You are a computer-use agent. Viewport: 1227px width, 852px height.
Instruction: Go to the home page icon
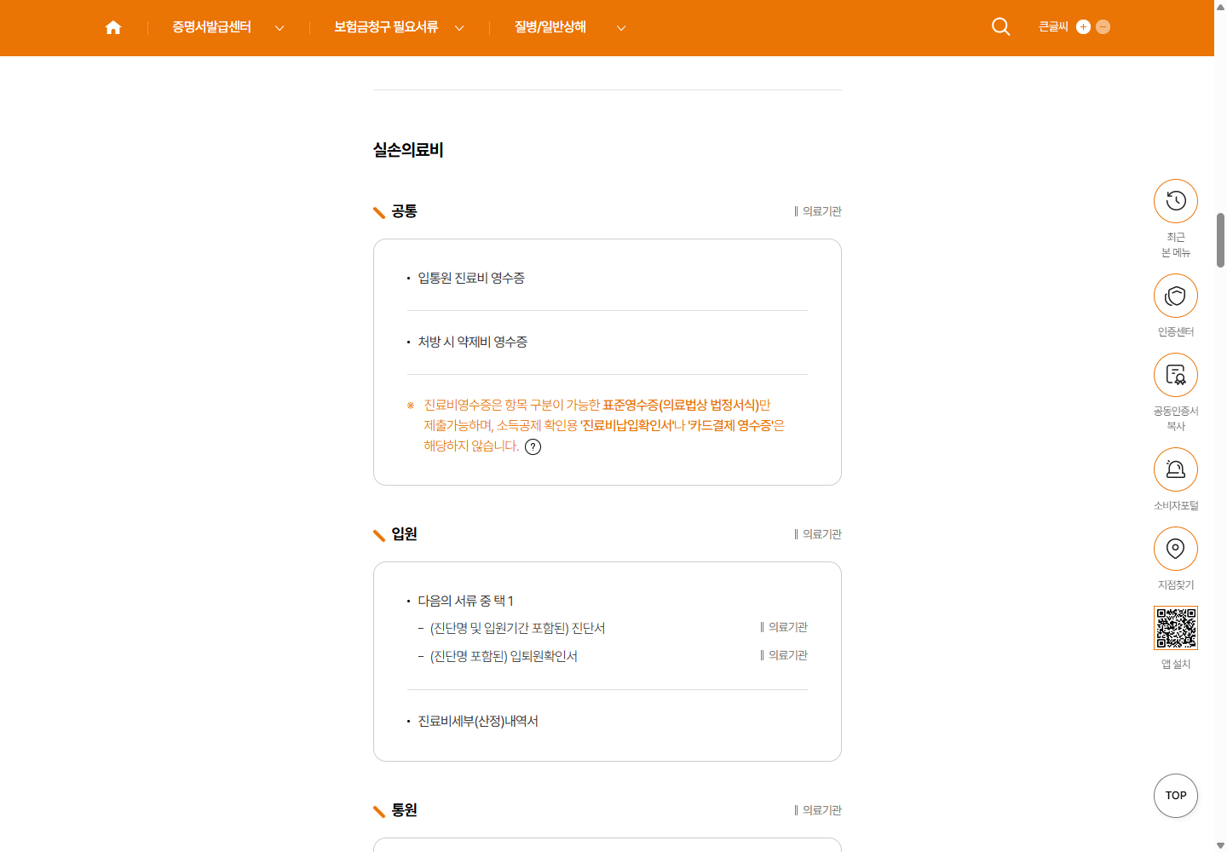pos(113,27)
